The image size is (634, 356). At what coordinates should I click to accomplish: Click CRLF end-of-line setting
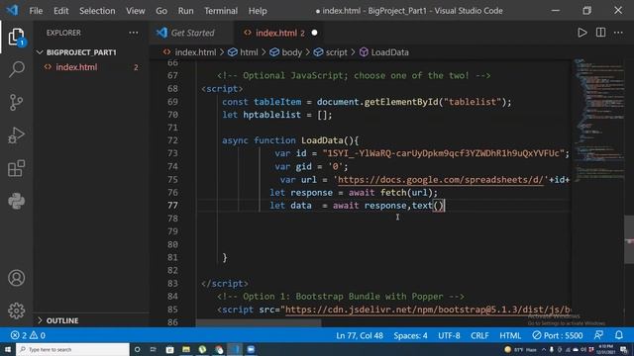479,335
